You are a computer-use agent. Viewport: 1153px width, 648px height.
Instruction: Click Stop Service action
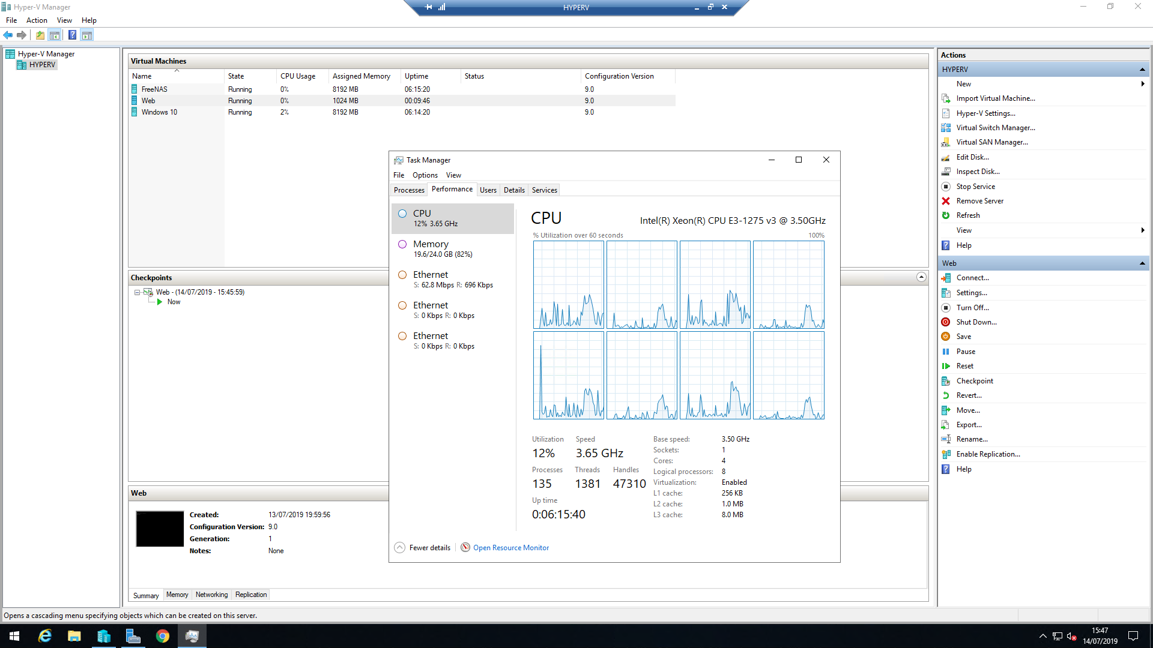pos(975,187)
